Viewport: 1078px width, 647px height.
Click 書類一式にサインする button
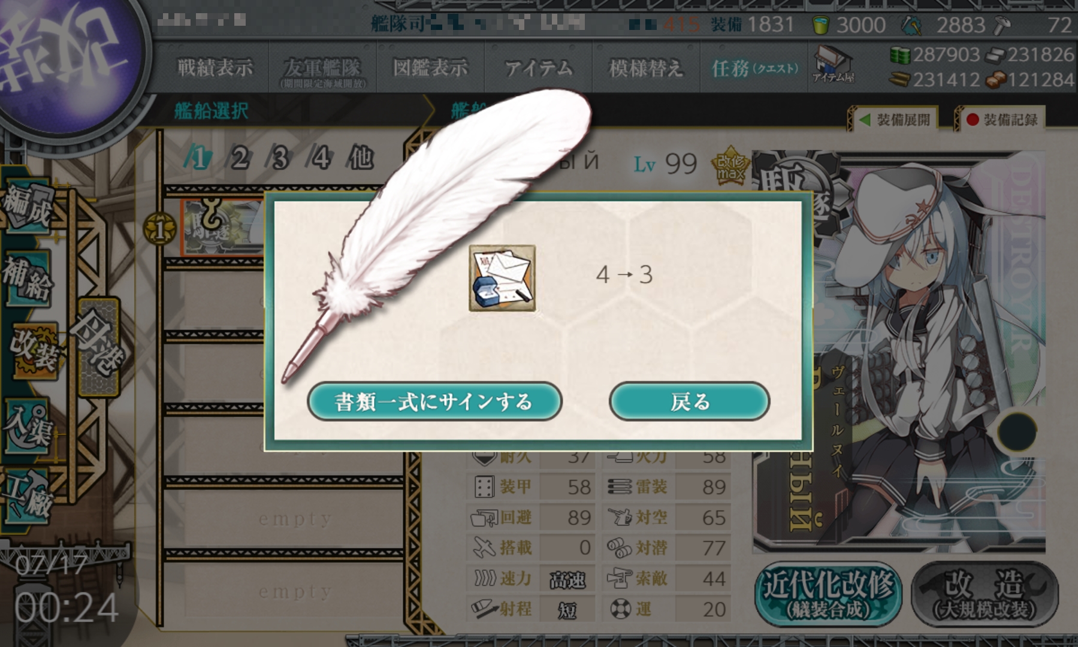click(x=434, y=401)
